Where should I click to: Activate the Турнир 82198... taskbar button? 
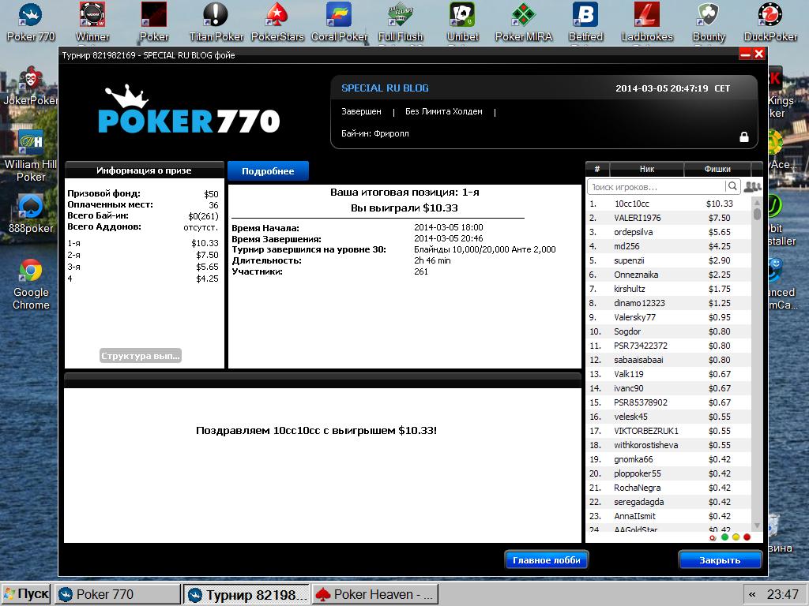pyautogui.click(x=246, y=594)
